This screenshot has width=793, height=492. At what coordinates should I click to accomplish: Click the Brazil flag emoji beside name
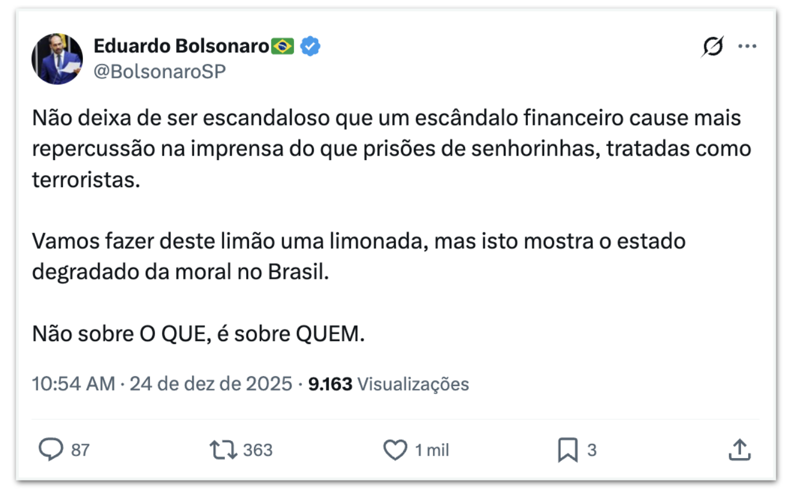pyautogui.click(x=282, y=46)
